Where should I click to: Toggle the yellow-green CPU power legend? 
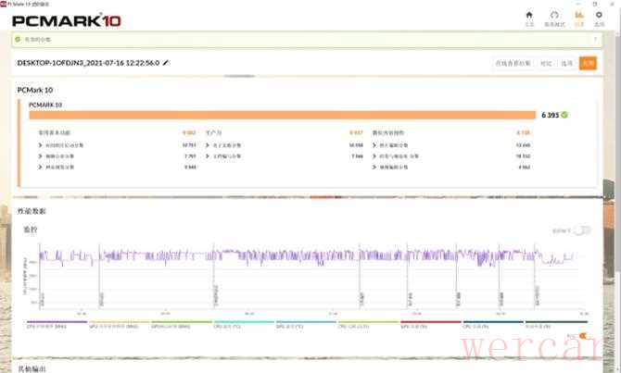coord(368,324)
